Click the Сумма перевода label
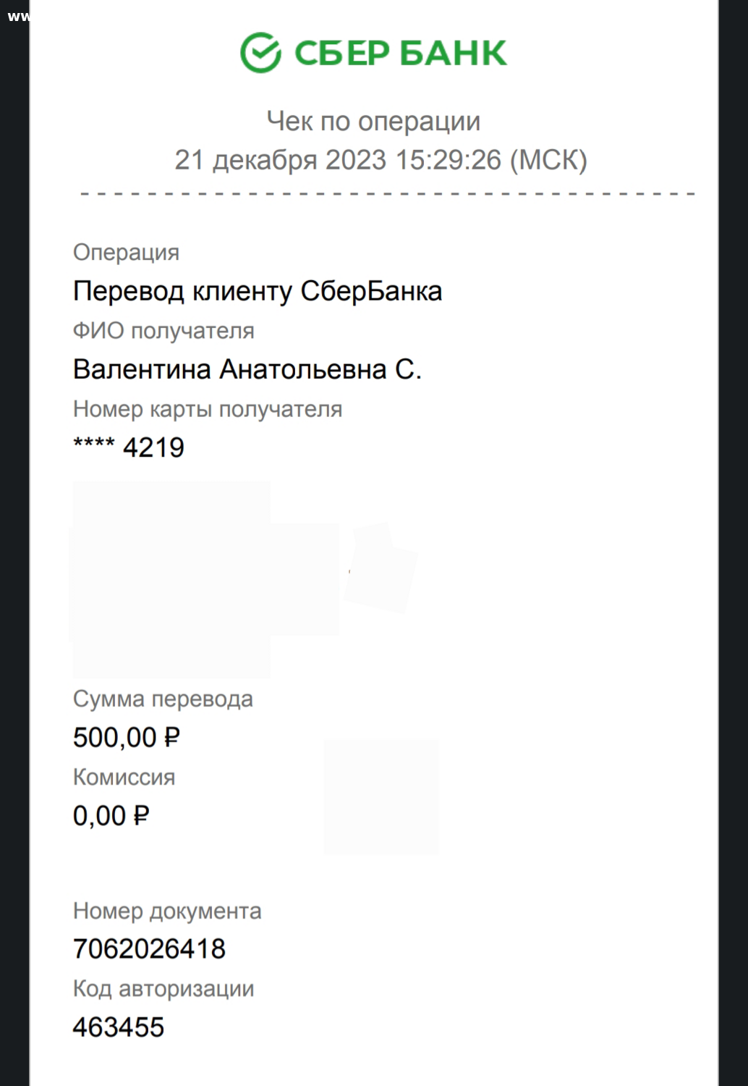The height and width of the screenshot is (1086, 748). (163, 699)
